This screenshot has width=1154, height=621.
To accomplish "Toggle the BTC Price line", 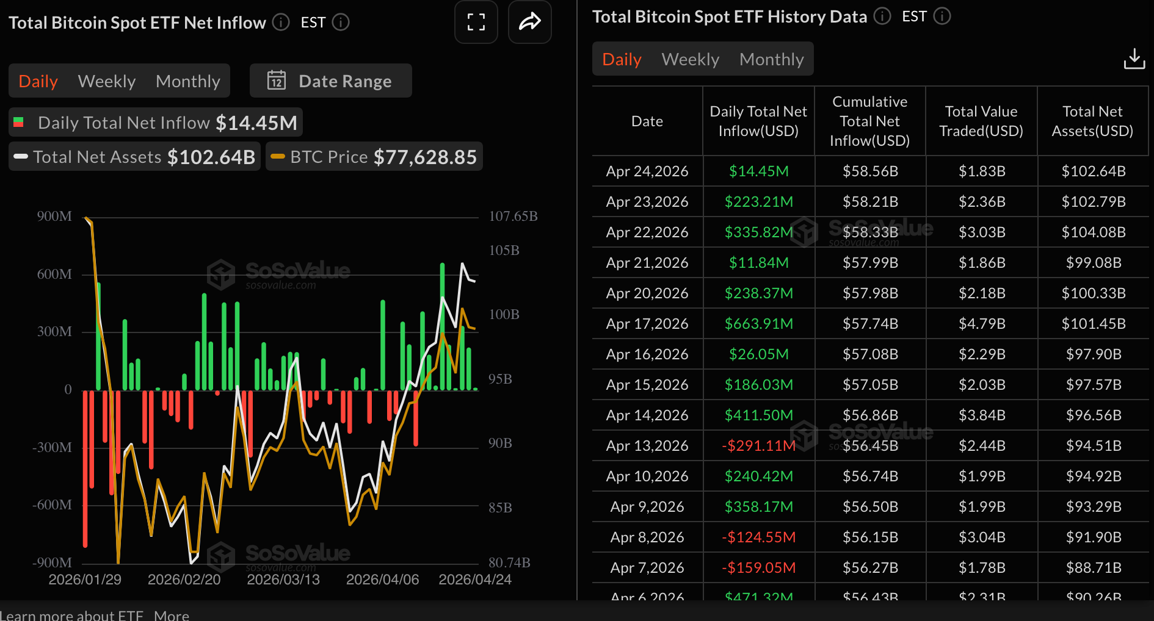I will click(374, 157).
